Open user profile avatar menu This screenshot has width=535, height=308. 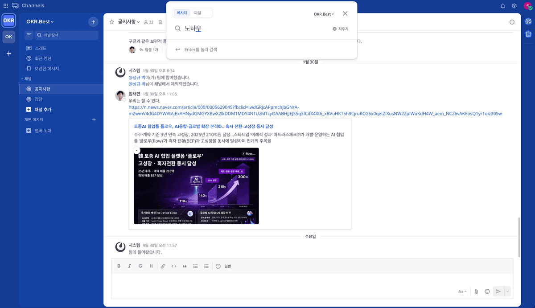pos(527,6)
